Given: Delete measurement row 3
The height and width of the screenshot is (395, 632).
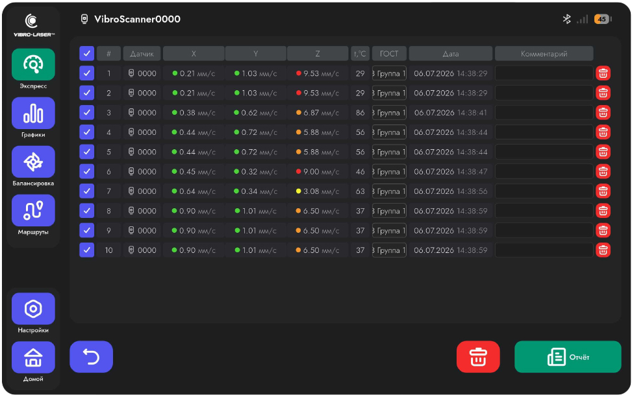Looking at the screenshot, I should (603, 113).
